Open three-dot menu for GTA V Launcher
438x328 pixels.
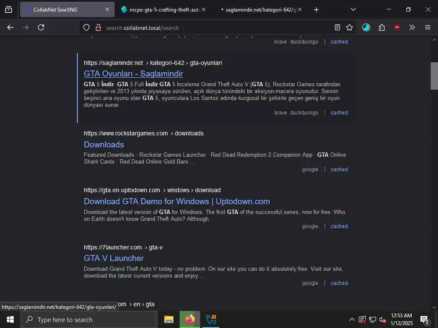[325, 283]
